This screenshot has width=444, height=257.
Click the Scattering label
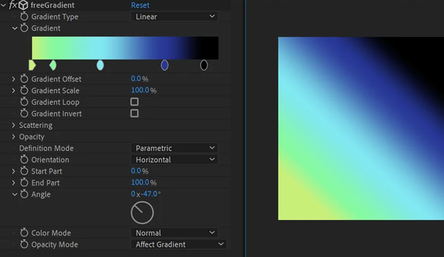pyautogui.click(x=36, y=125)
